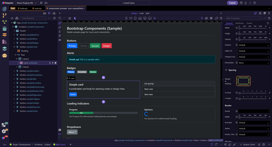Expand the Section sampleButtons tree node
272x147 pixels.
[14, 35]
